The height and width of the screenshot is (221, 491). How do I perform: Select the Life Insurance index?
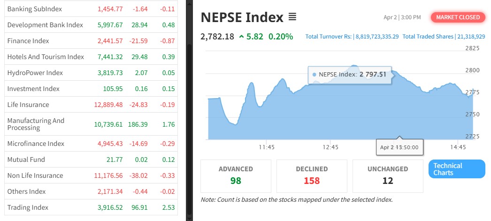click(28, 105)
